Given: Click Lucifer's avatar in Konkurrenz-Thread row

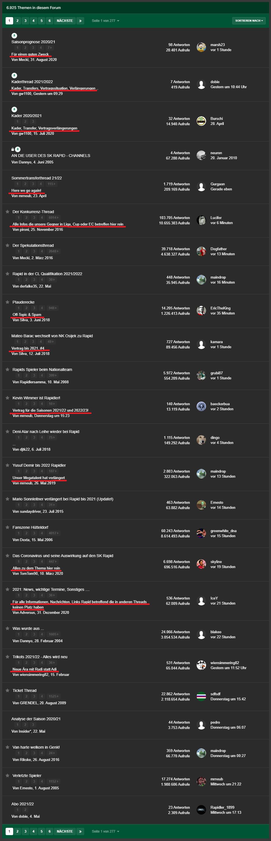Looking at the screenshot, I should [201, 220].
